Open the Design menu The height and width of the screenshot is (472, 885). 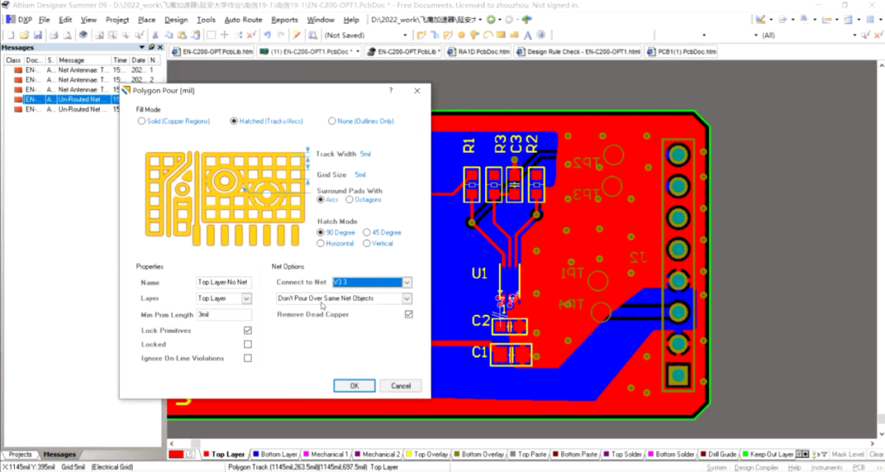(x=176, y=19)
